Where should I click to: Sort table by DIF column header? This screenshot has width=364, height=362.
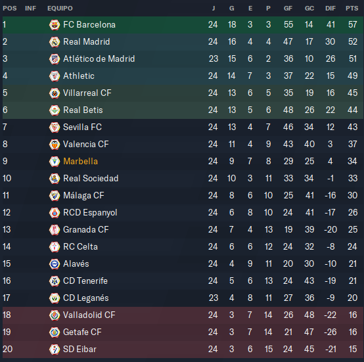[330, 9]
